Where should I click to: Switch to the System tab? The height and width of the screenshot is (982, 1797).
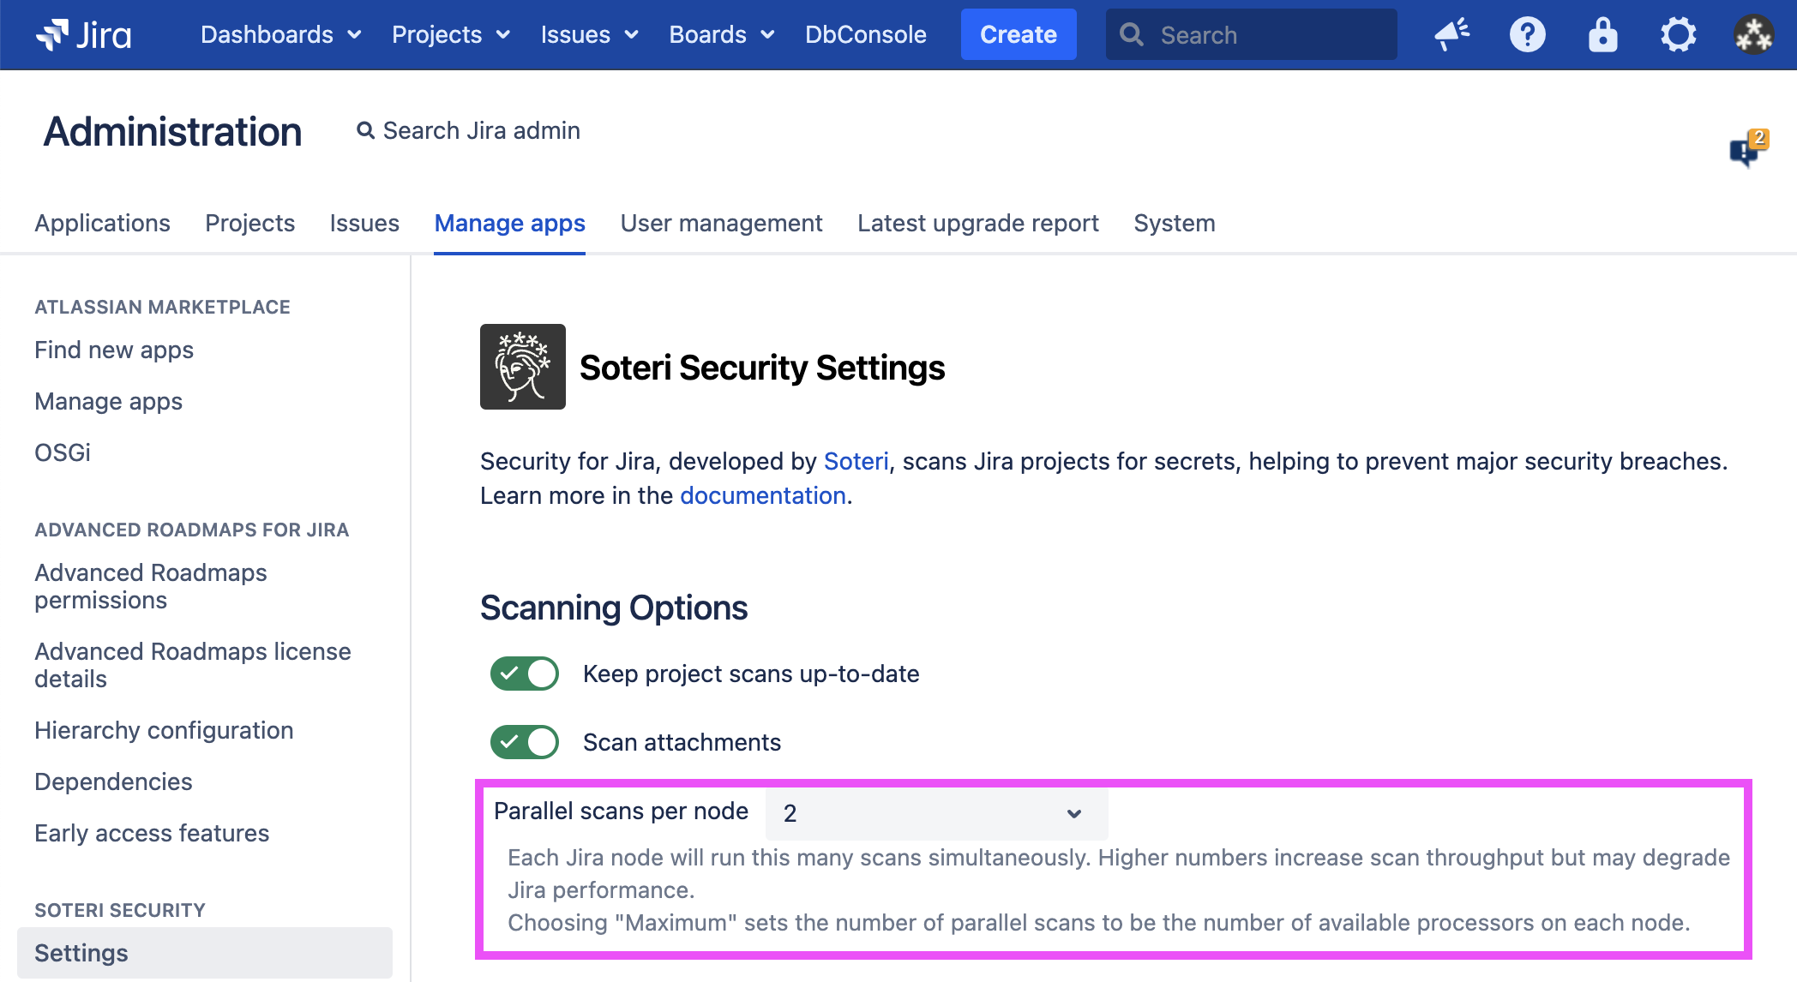click(x=1174, y=223)
